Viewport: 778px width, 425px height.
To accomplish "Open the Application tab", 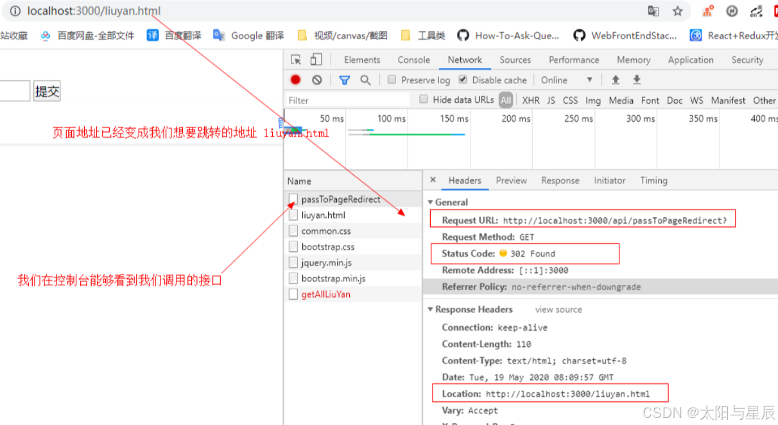I will coord(691,60).
